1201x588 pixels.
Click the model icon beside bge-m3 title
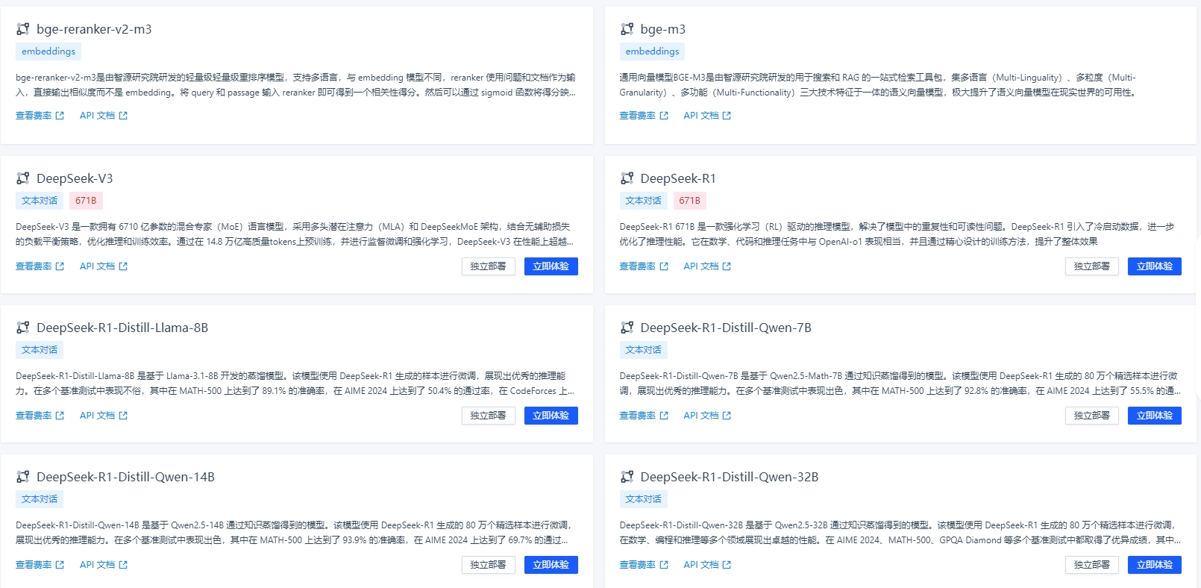tap(627, 29)
